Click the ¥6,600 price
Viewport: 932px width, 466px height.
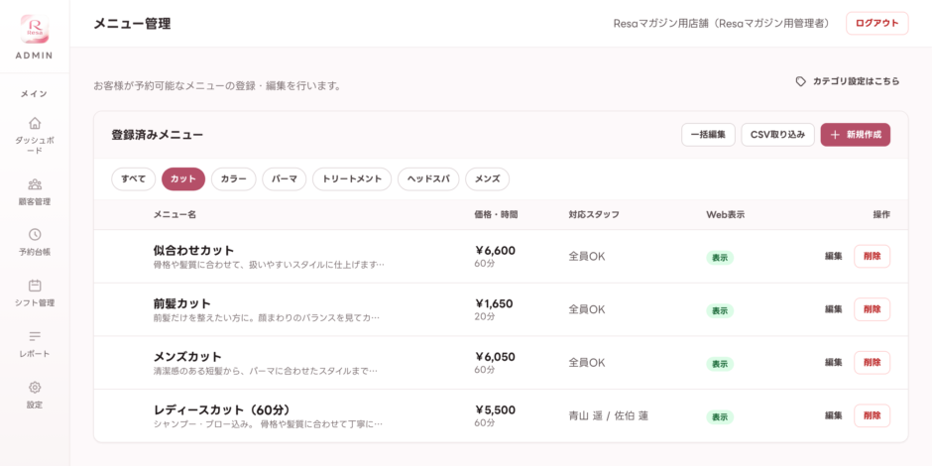(x=495, y=250)
